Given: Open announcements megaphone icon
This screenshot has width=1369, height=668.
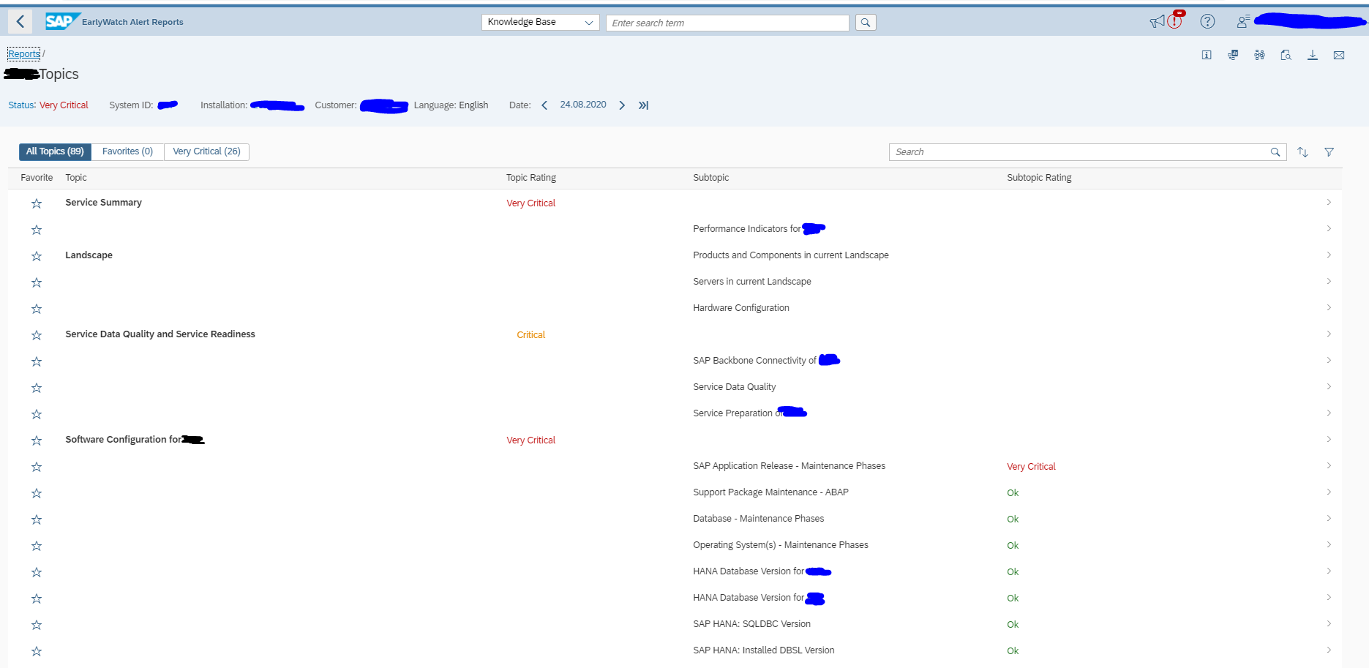Looking at the screenshot, I should (1156, 22).
